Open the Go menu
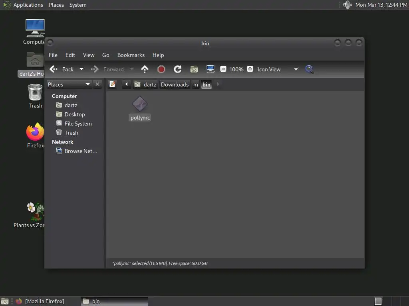Viewport: 409px width, 306px height. click(x=105, y=55)
